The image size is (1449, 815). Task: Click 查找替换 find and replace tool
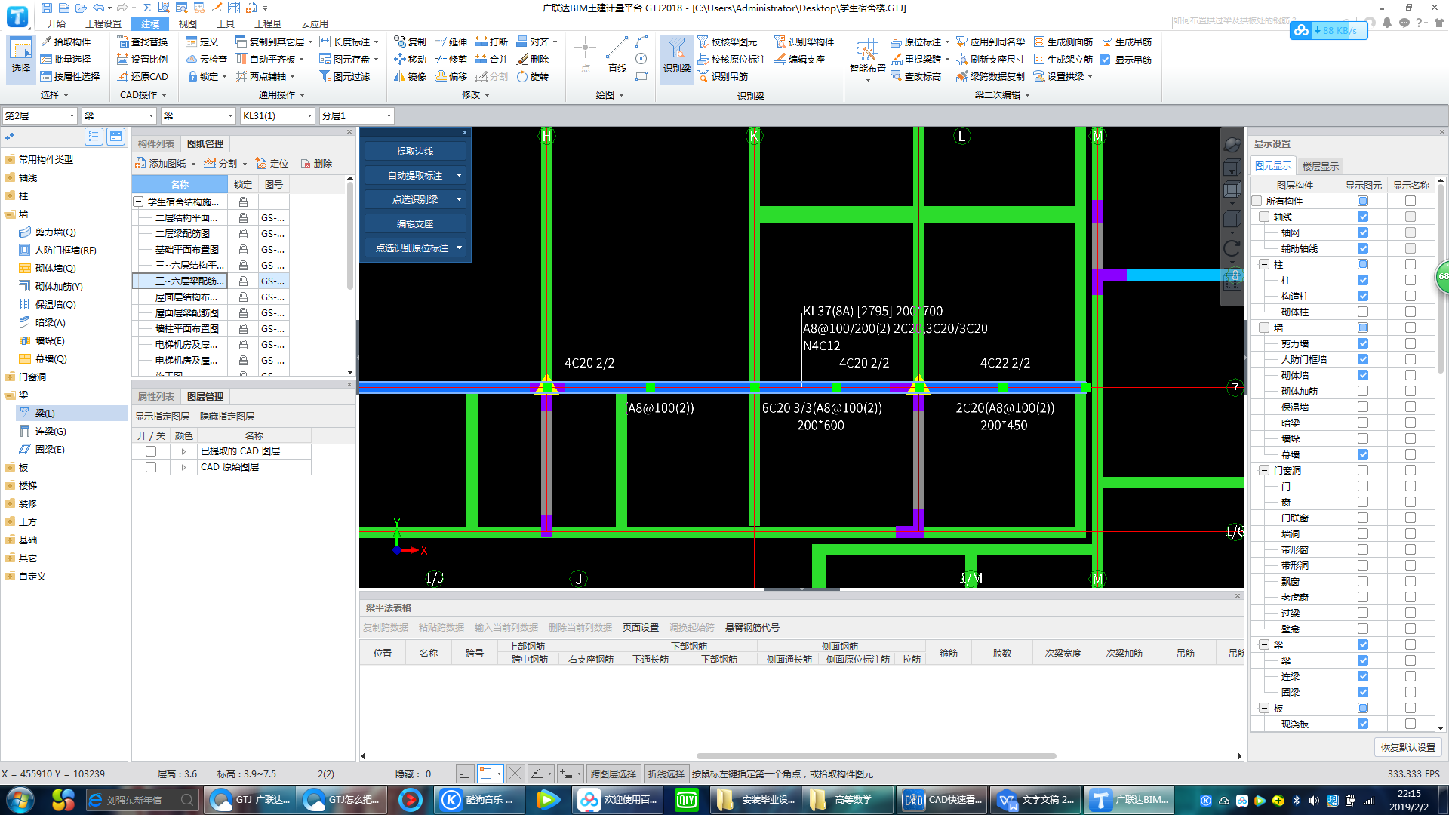click(143, 42)
